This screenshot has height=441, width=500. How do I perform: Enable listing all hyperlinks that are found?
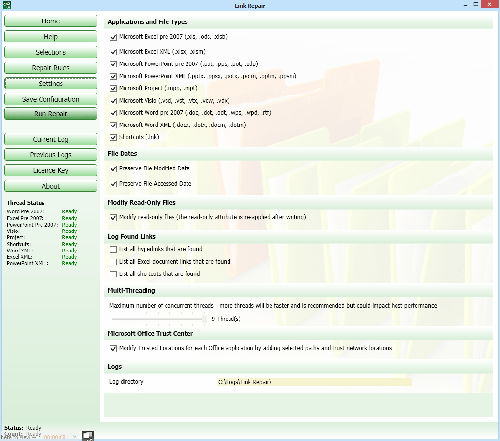coord(113,249)
